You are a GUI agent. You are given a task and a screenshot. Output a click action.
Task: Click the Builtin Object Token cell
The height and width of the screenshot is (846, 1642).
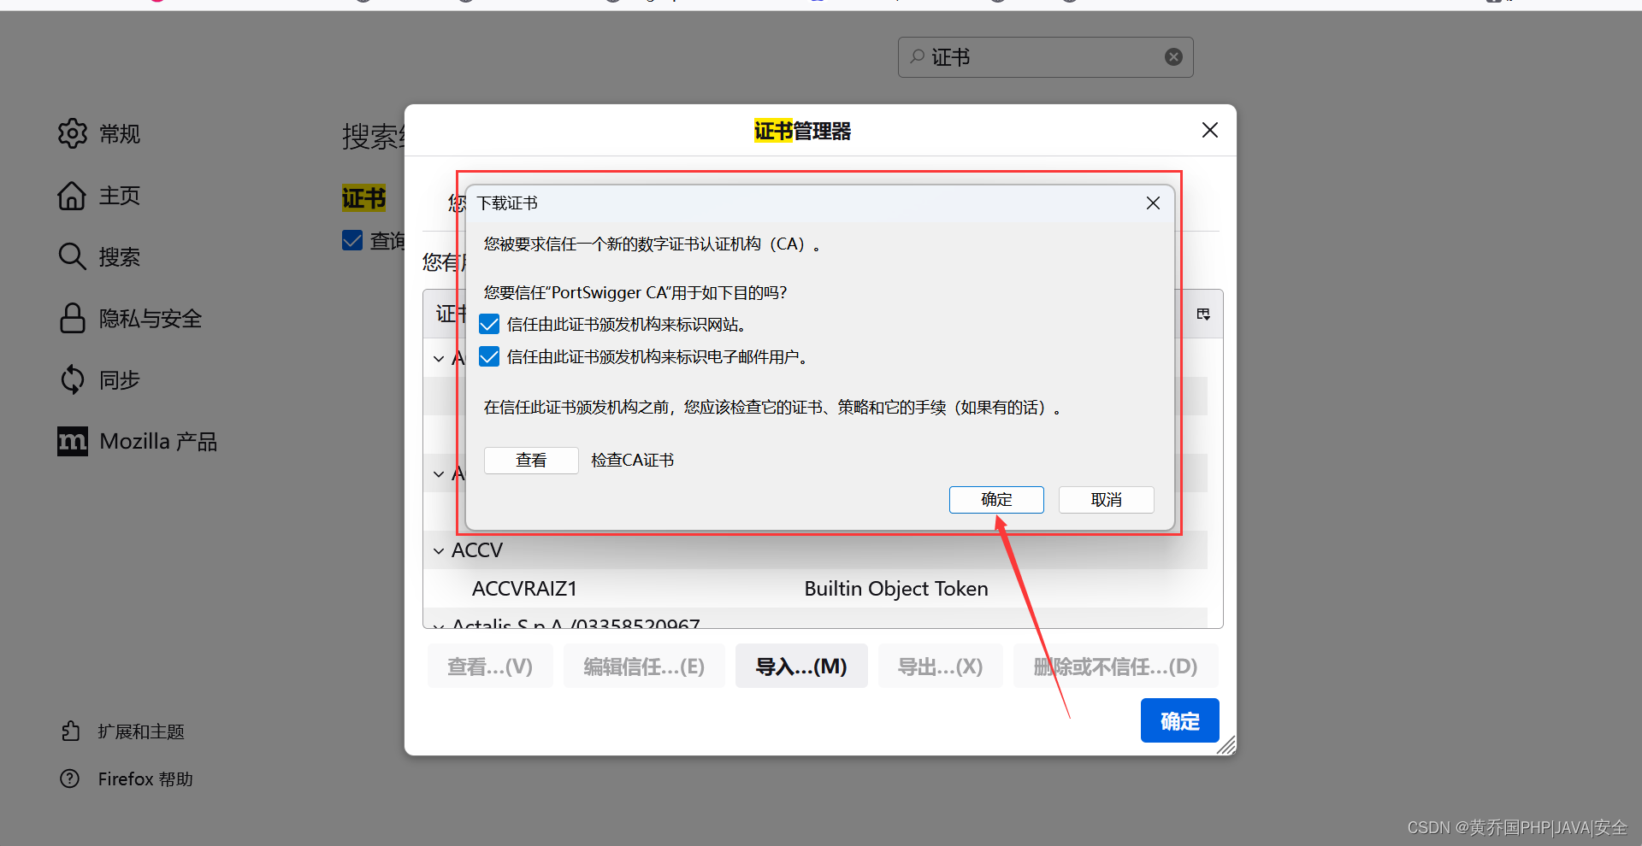[896, 589]
